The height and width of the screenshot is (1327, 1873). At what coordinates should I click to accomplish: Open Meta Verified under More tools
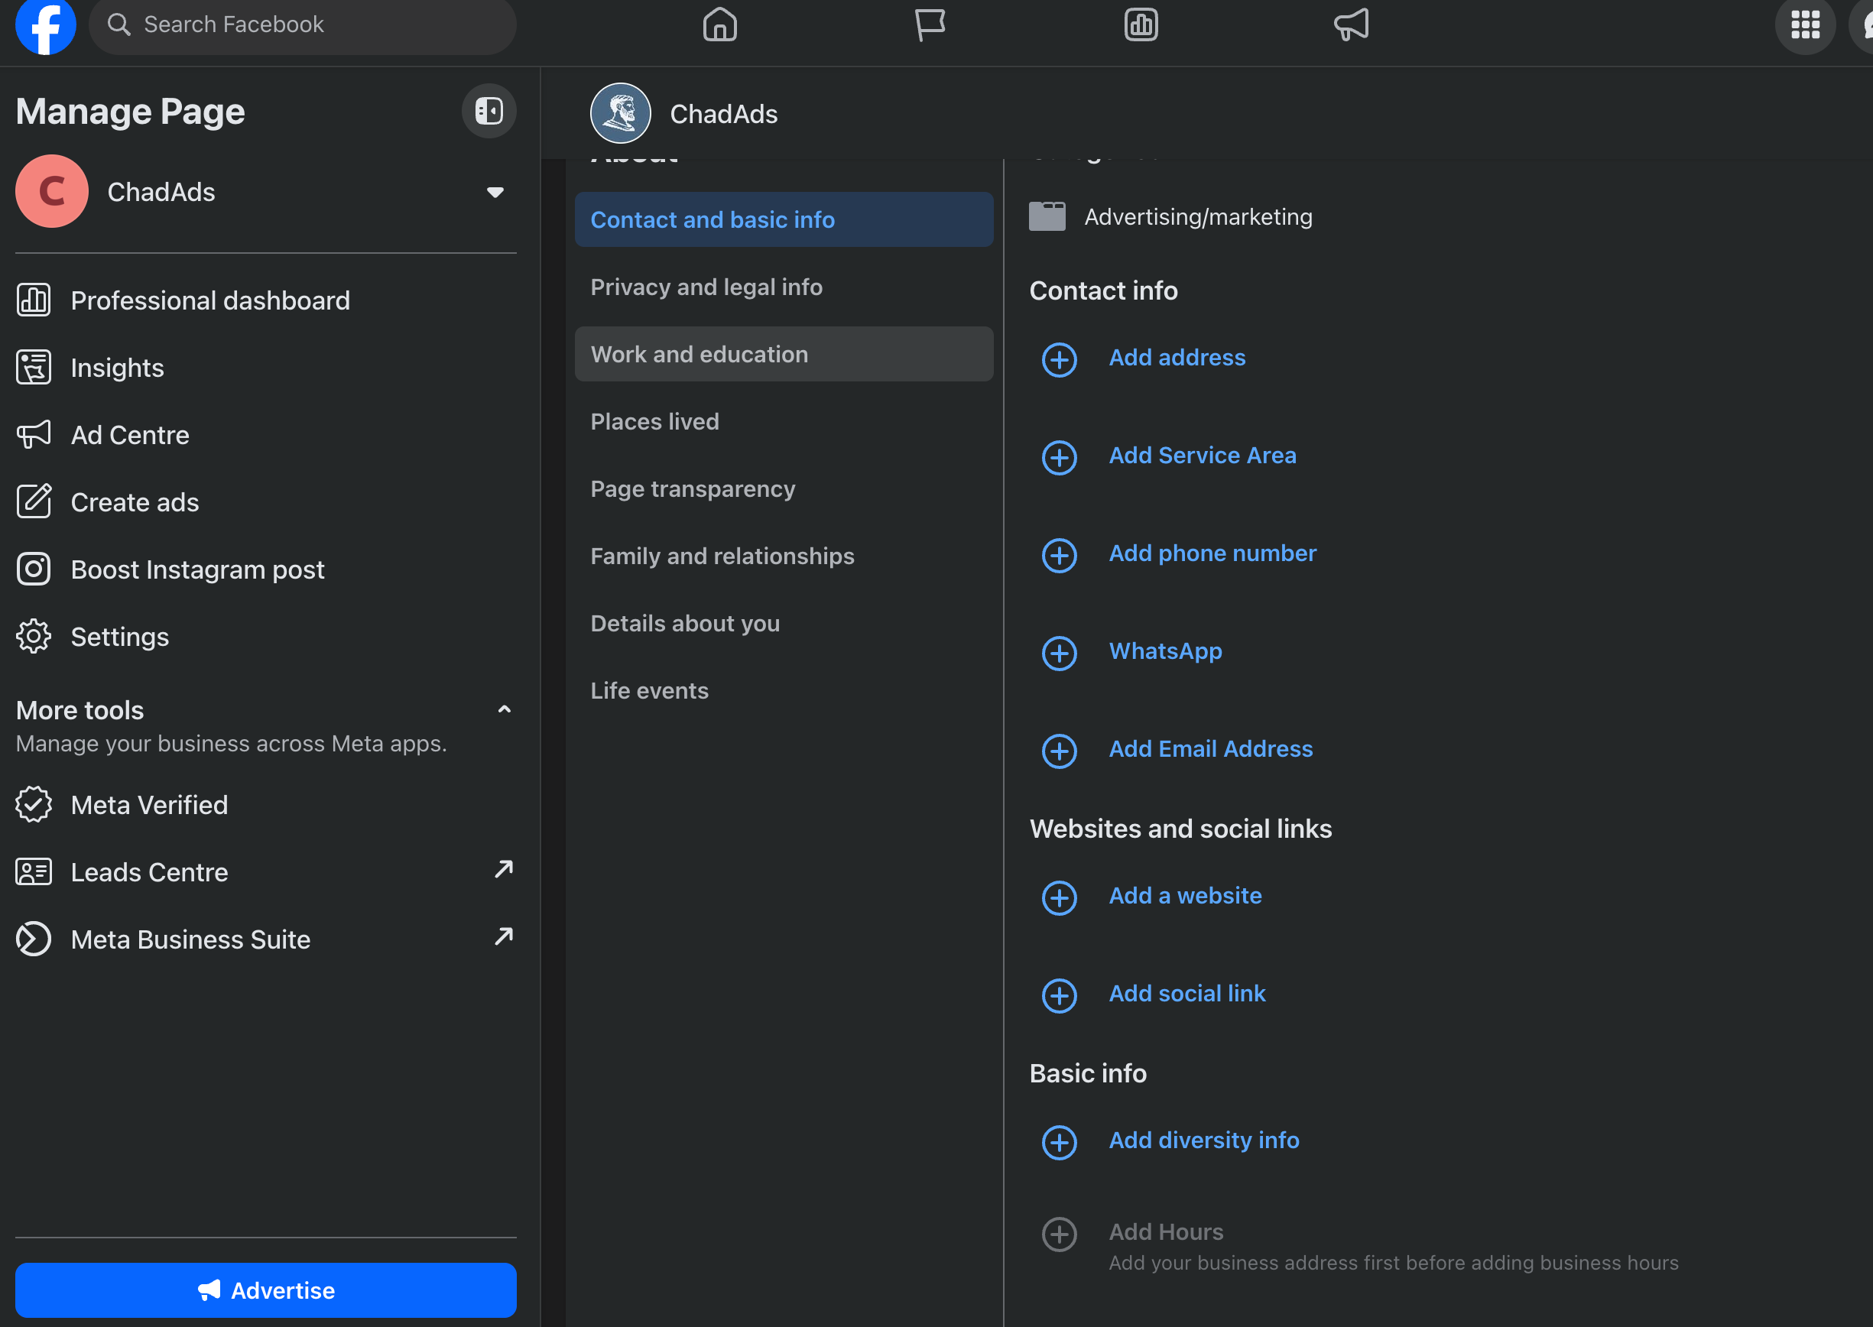pos(150,804)
